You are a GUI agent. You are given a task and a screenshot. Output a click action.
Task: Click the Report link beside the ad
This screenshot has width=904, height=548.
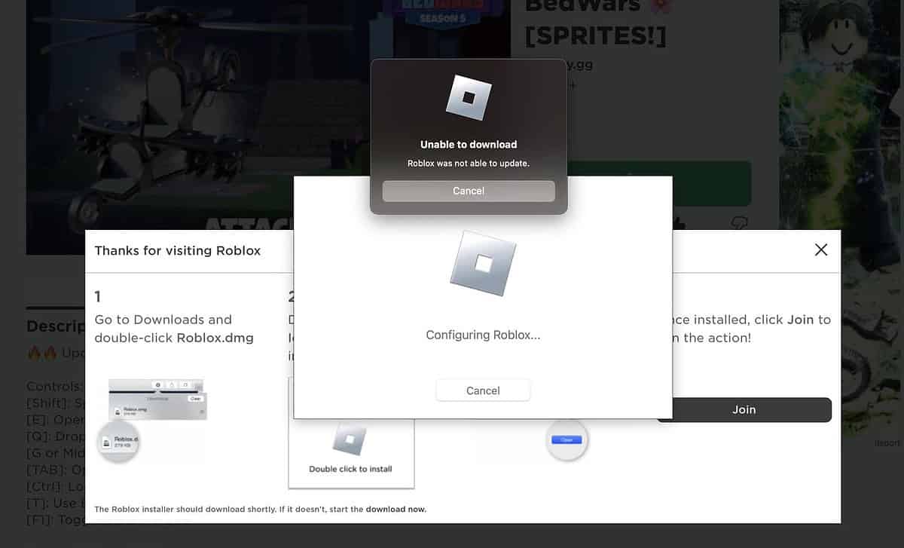tap(887, 443)
